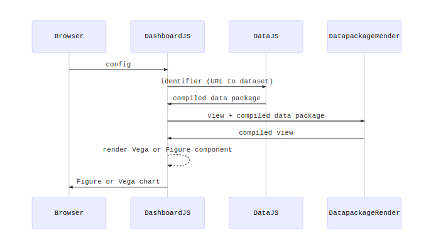Click arrowhead of identifier message at DataJS
The height and width of the screenshot is (245, 431).
click(264, 86)
